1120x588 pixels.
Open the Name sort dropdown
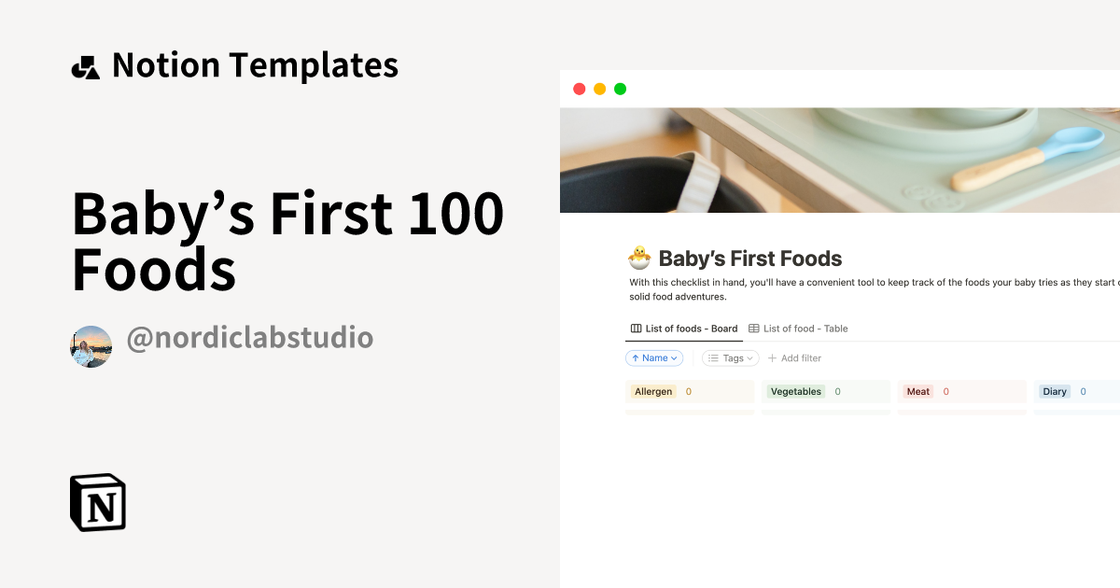pos(654,357)
